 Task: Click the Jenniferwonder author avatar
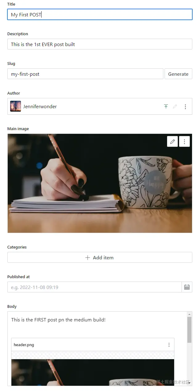pyautogui.click(x=15, y=106)
